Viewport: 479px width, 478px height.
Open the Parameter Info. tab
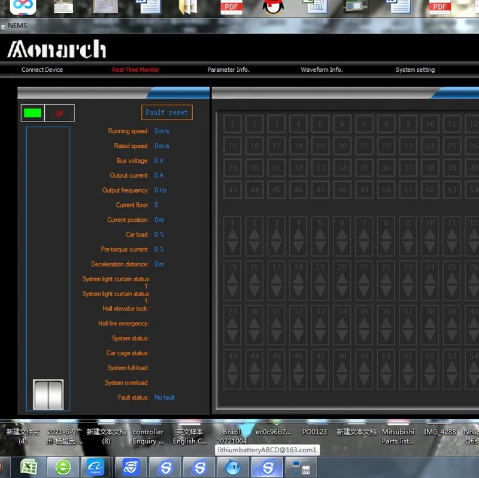tap(228, 69)
